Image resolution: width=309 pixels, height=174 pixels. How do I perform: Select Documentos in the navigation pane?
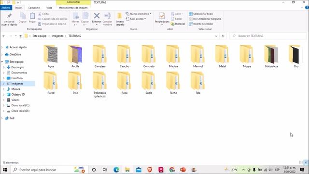pos(19,72)
